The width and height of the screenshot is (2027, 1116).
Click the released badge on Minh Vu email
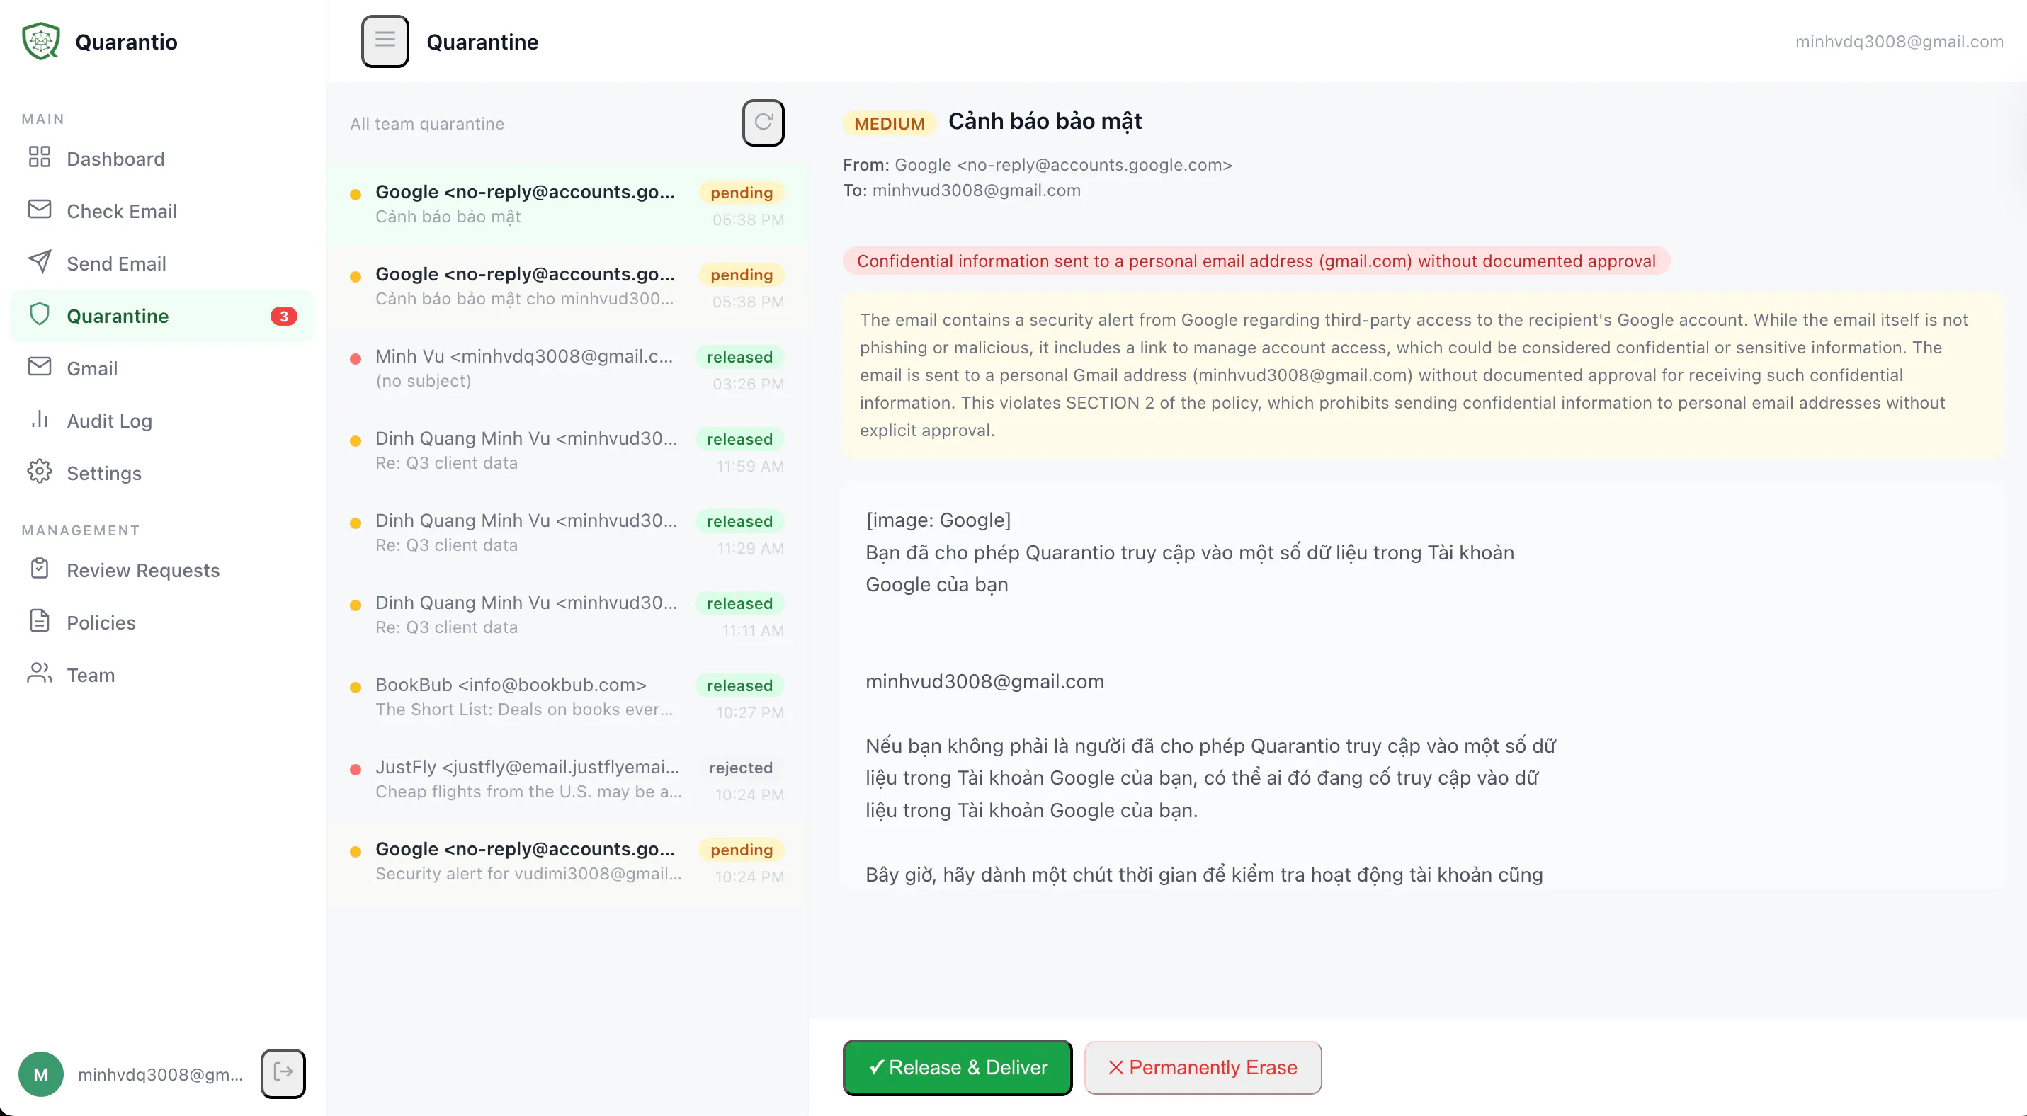click(739, 357)
